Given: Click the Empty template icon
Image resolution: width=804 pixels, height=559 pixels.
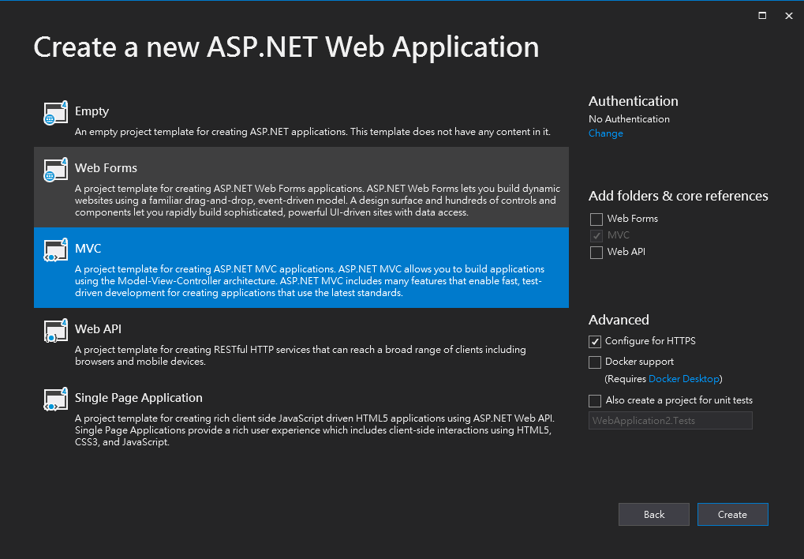Looking at the screenshot, I should pyautogui.click(x=55, y=114).
